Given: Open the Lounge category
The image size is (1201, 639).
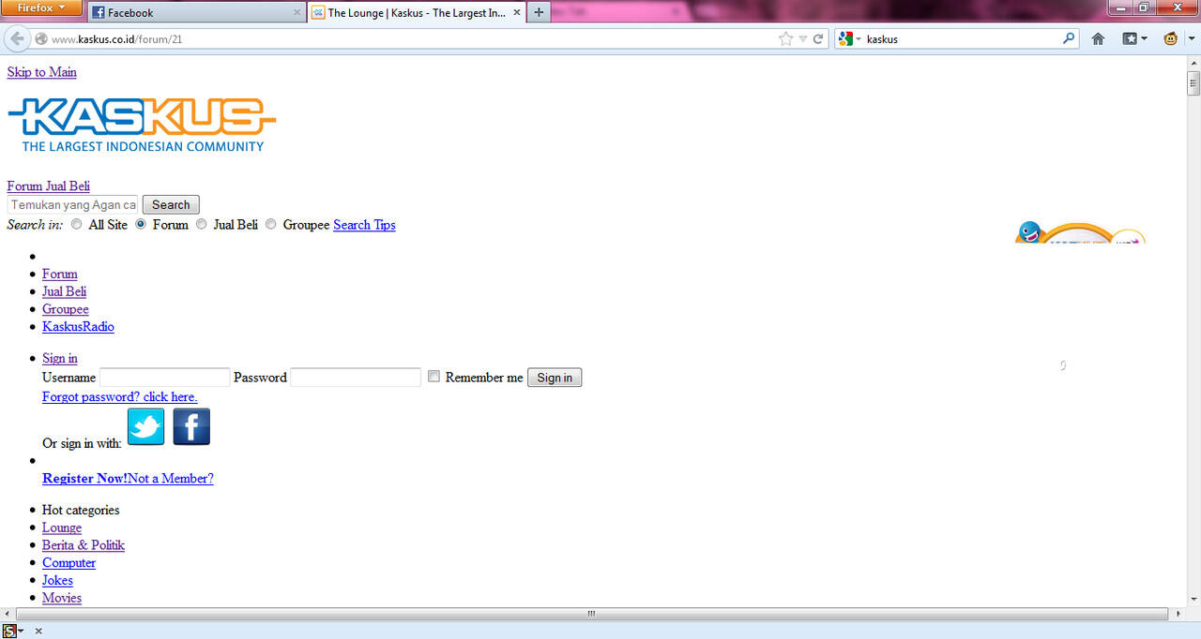Looking at the screenshot, I should tap(62, 528).
